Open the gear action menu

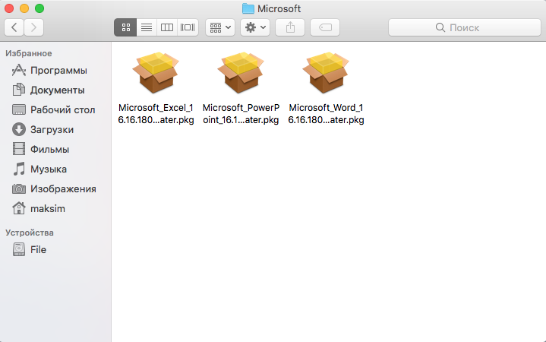255,27
